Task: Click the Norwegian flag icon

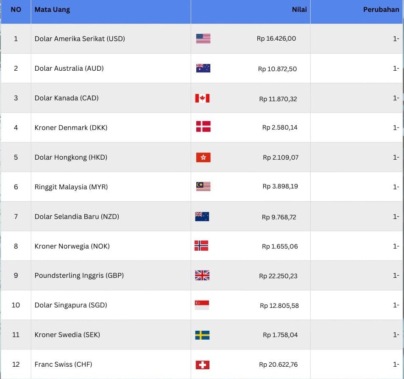Action: (201, 246)
